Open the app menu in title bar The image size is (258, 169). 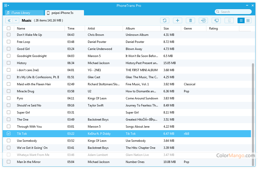pyautogui.click(x=7, y=5)
